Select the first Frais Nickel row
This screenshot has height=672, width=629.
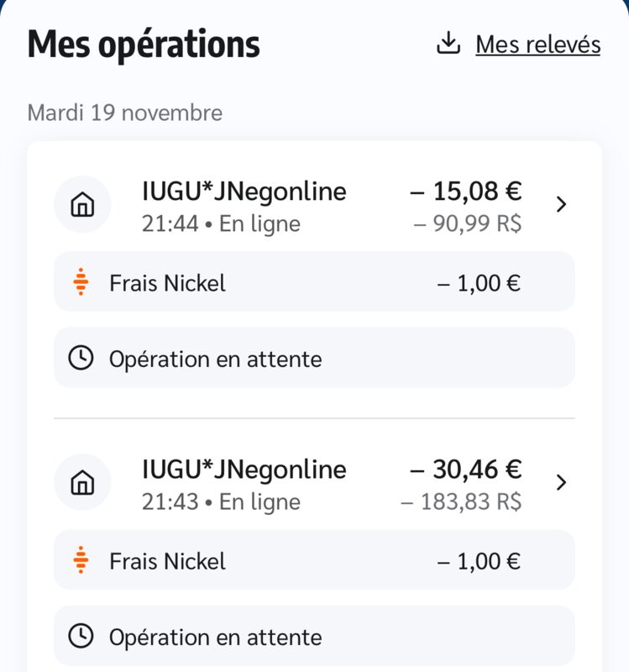314,281
